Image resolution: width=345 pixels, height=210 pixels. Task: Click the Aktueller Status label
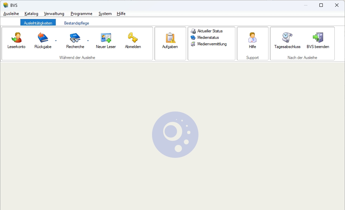point(210,31)
